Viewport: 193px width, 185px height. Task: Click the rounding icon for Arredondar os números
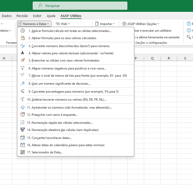[23, 108]
